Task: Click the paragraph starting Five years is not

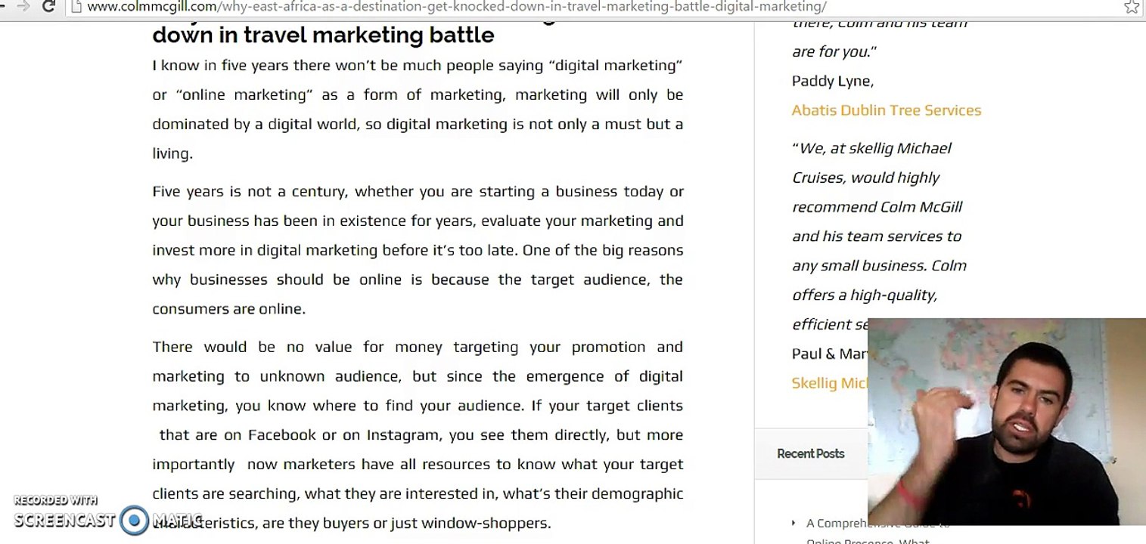Action: click(x=417, y=250)
